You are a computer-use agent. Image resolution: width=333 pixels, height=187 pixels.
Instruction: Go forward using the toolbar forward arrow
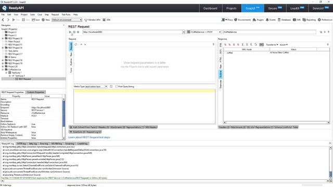tap(8, 20)
